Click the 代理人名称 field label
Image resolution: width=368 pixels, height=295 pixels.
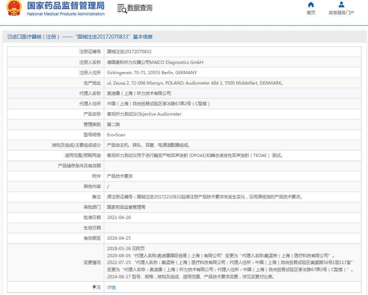click(x=90, y=93)
